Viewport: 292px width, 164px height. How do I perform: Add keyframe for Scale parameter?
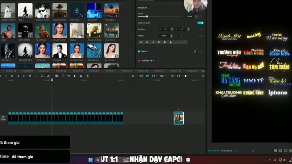201,17
